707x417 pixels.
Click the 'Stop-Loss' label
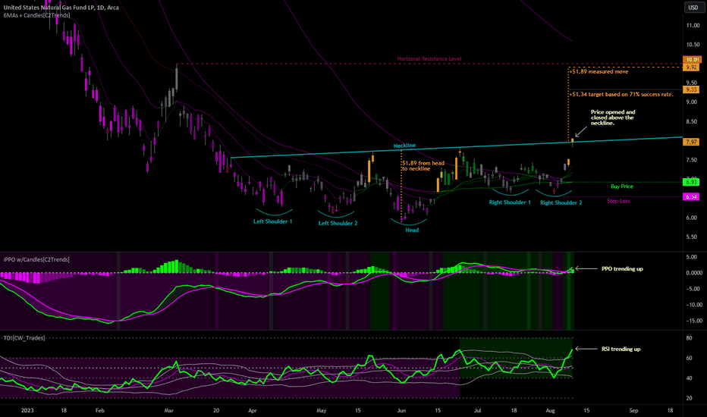618,201
